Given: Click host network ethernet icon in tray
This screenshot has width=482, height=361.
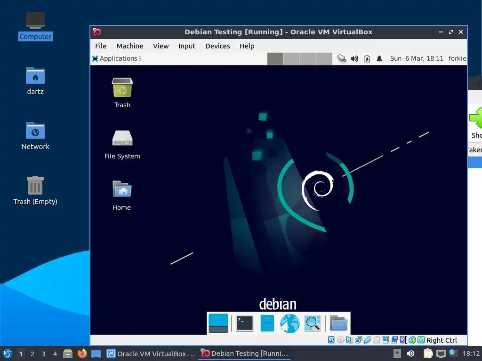Looking at the screenshot, I should tap(441, 354).
